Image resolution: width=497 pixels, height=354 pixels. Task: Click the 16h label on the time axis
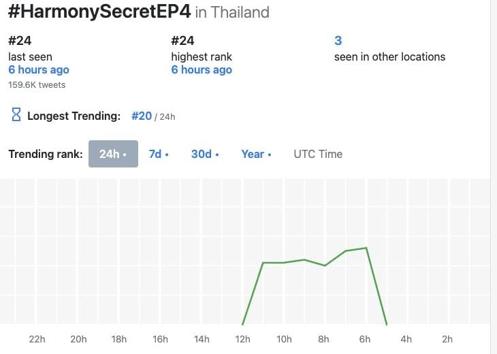click(x=161, y=339)
